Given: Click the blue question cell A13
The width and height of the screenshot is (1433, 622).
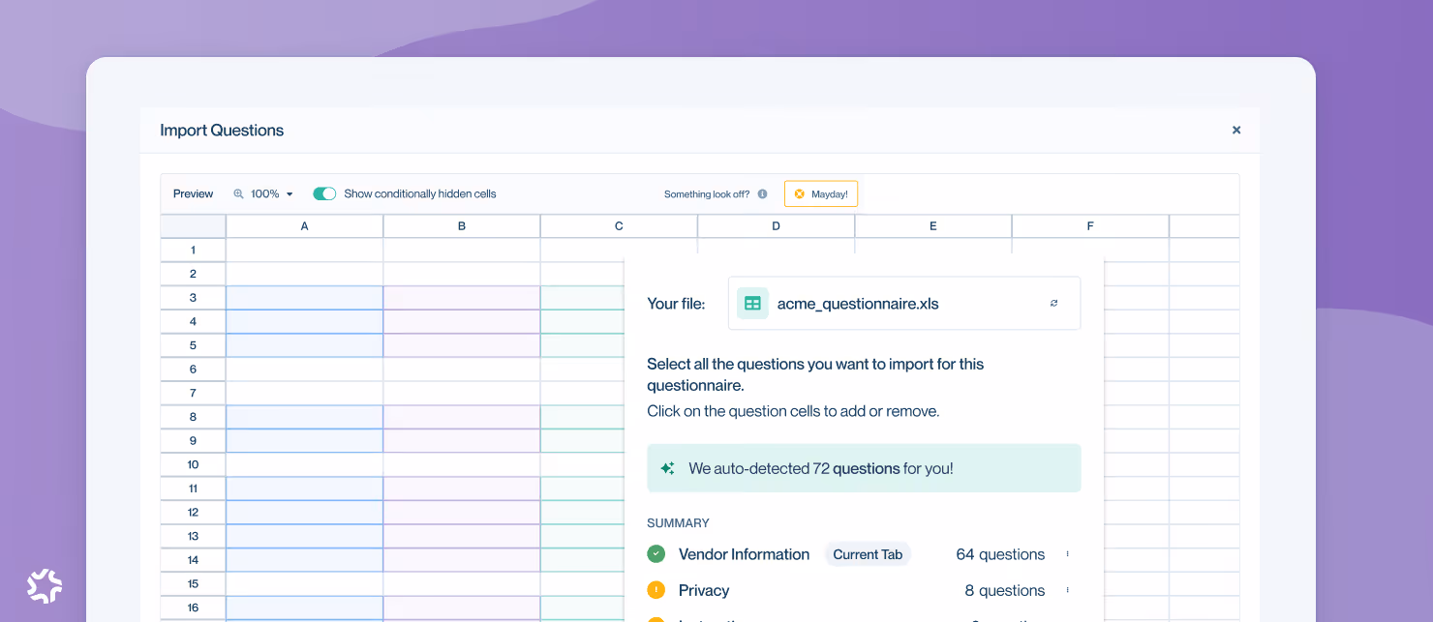Looking at the screenshot, I should [305, 536].
